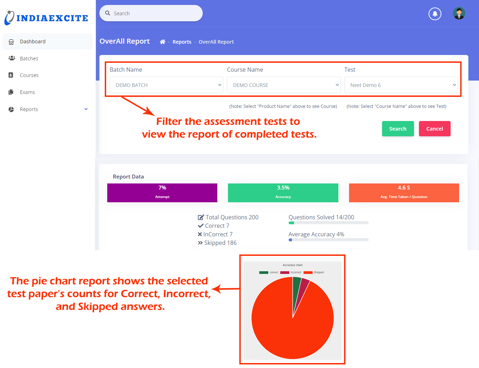Toggle the correct legend in Accuracy chart
The width and height of the screenshot is (479, 368).
[x=268, y=273]
